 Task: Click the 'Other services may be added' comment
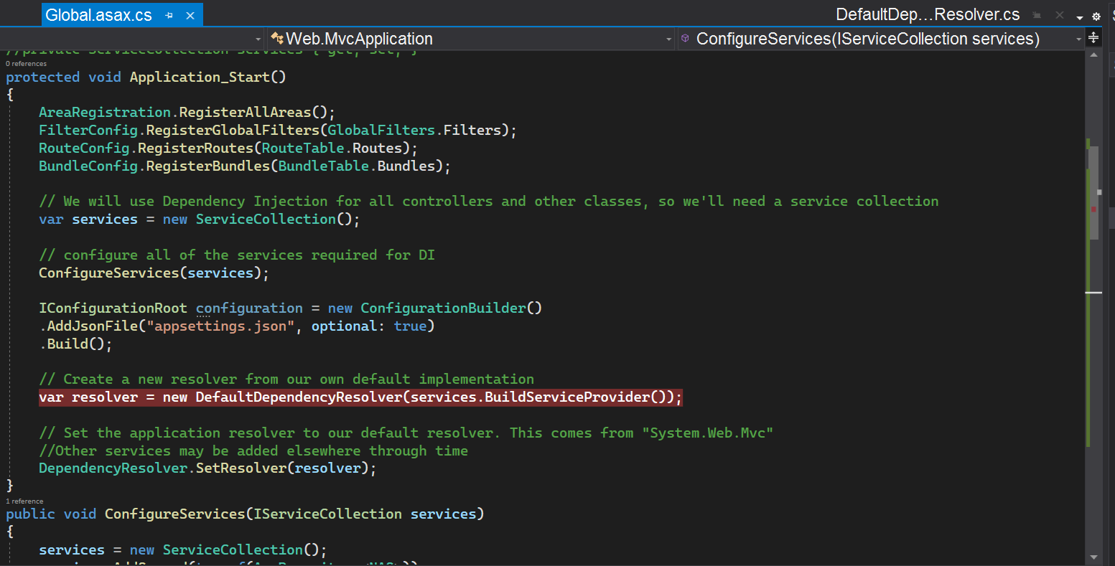click(253, 451)
